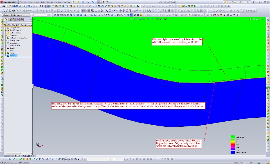Click the Sigma equations icon

coord(106,6)
